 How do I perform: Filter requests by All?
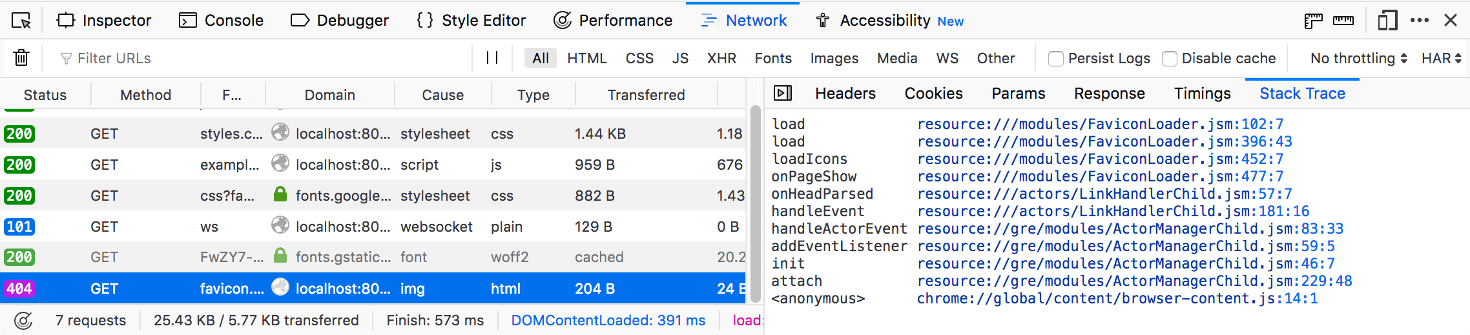[x=541, y=58]
